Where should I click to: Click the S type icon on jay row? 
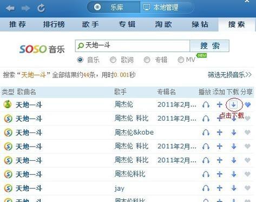pyautogui.click(x=8, y=188)
